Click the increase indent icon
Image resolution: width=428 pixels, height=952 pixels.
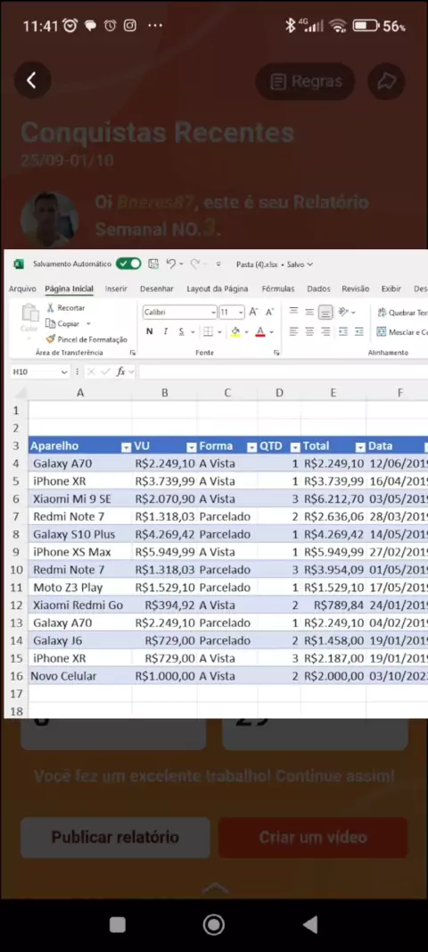click(x=358, y=331)
